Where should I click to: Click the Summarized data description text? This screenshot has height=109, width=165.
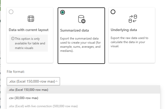(81, 45)
